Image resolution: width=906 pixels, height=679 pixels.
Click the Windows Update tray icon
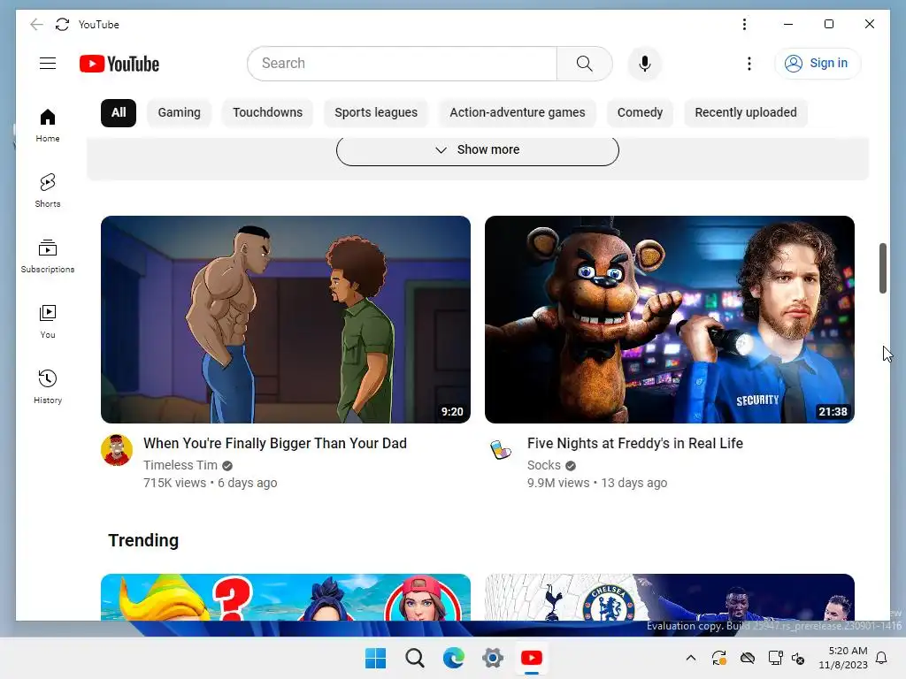point(718,658)
